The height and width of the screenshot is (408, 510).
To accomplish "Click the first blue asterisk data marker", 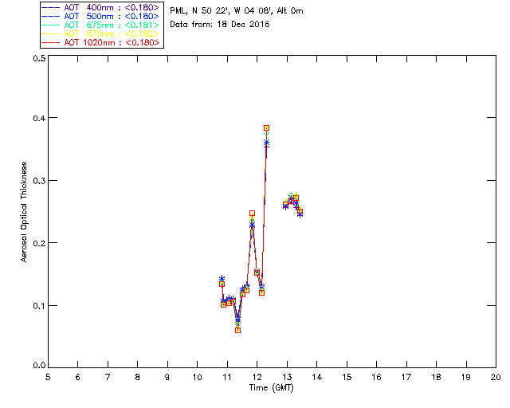I will click(x=222, y=278).
